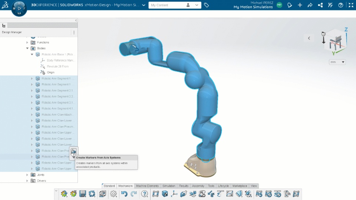
Task: Select Robotic Arm Claw Pneum in the tree
Action: 58,127
